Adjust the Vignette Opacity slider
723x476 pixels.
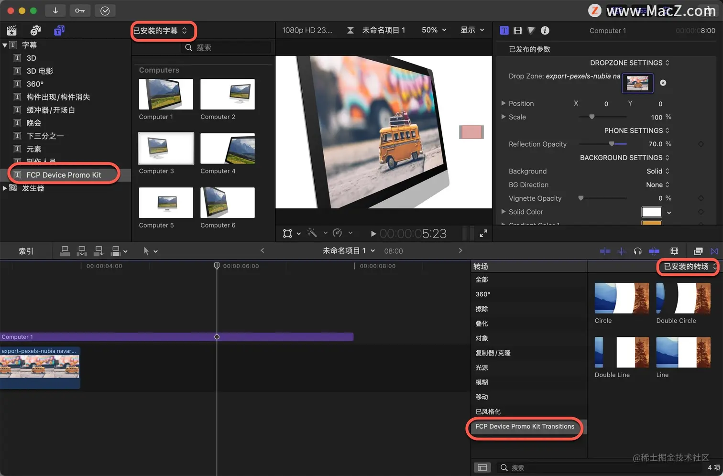coord(581,198)
